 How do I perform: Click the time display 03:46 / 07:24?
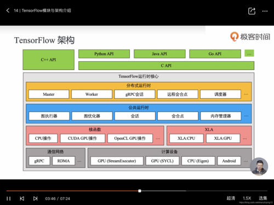coord(58,198)
